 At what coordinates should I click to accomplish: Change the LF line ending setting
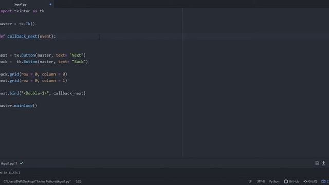(250, 181)
